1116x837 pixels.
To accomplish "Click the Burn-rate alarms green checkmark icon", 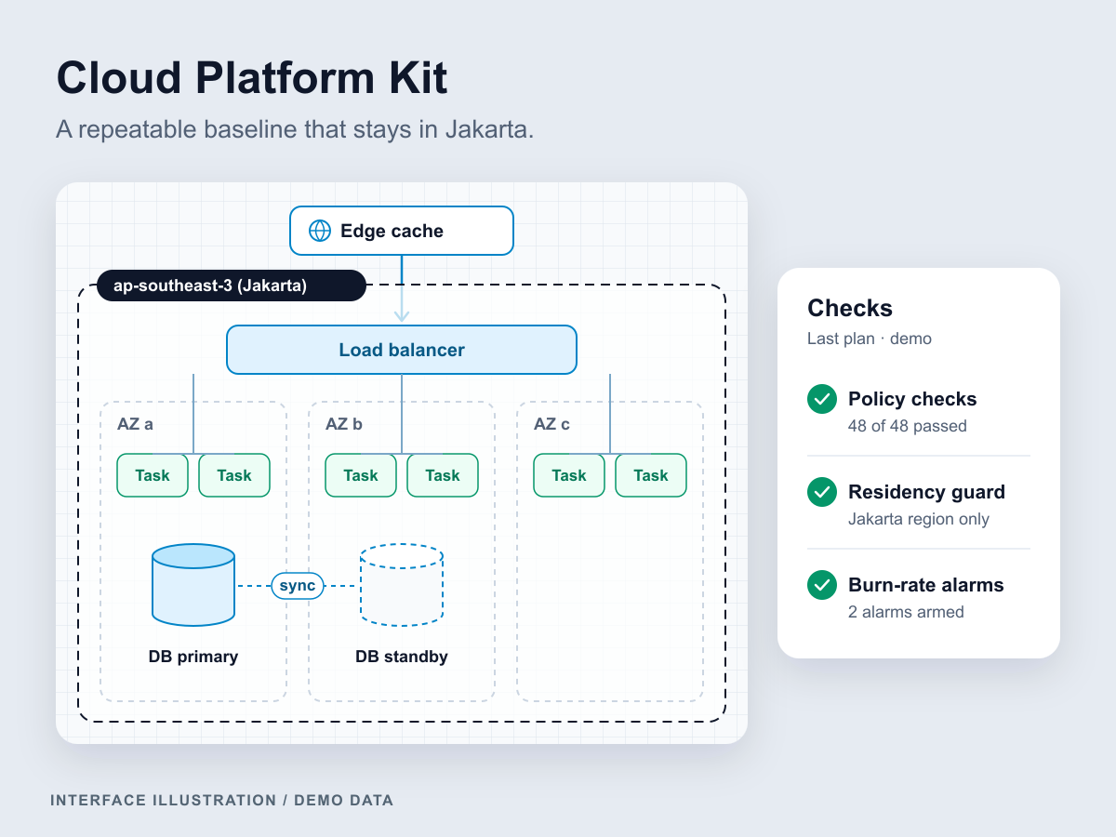I will tap(822, 585).
